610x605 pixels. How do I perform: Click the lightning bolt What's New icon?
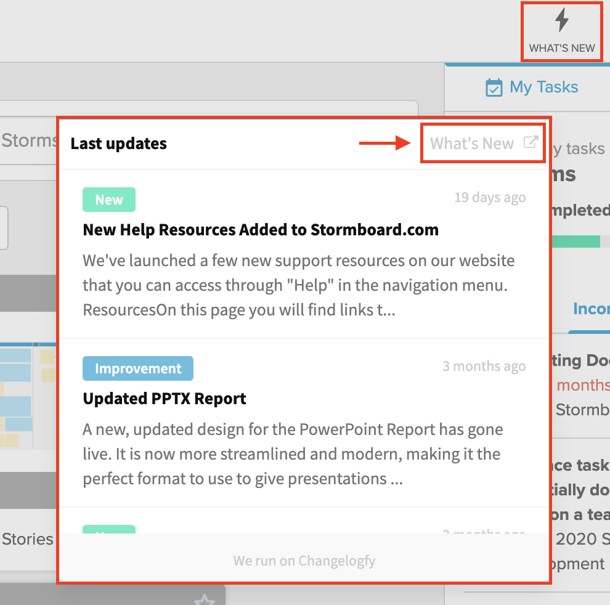click(561, 21)
